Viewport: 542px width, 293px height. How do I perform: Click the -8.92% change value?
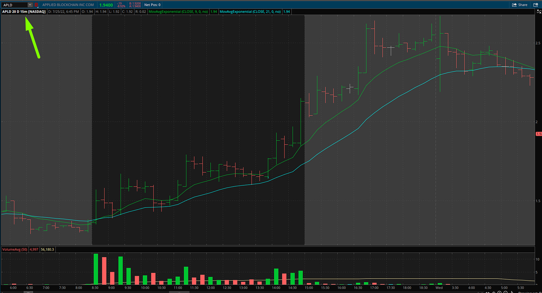(x=121, y=6)
